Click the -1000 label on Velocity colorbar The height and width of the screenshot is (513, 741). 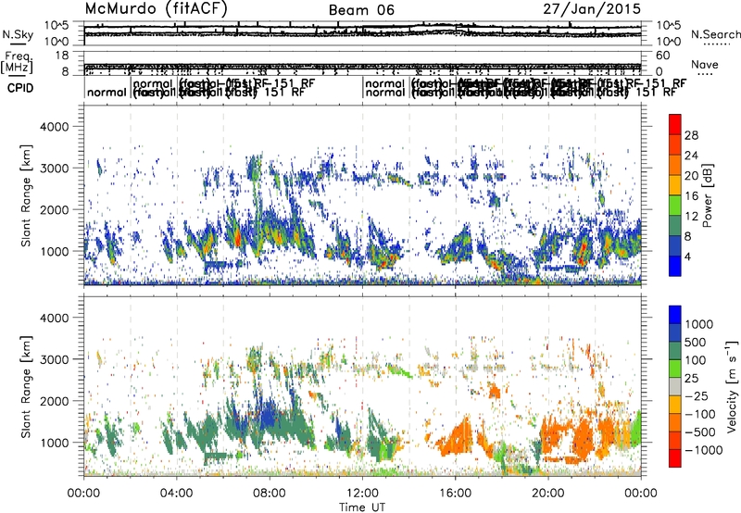(703, 450)
